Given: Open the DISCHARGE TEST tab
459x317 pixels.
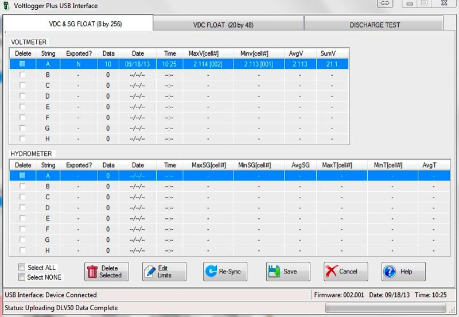Looking at the screenshot, I should point(374,25).
